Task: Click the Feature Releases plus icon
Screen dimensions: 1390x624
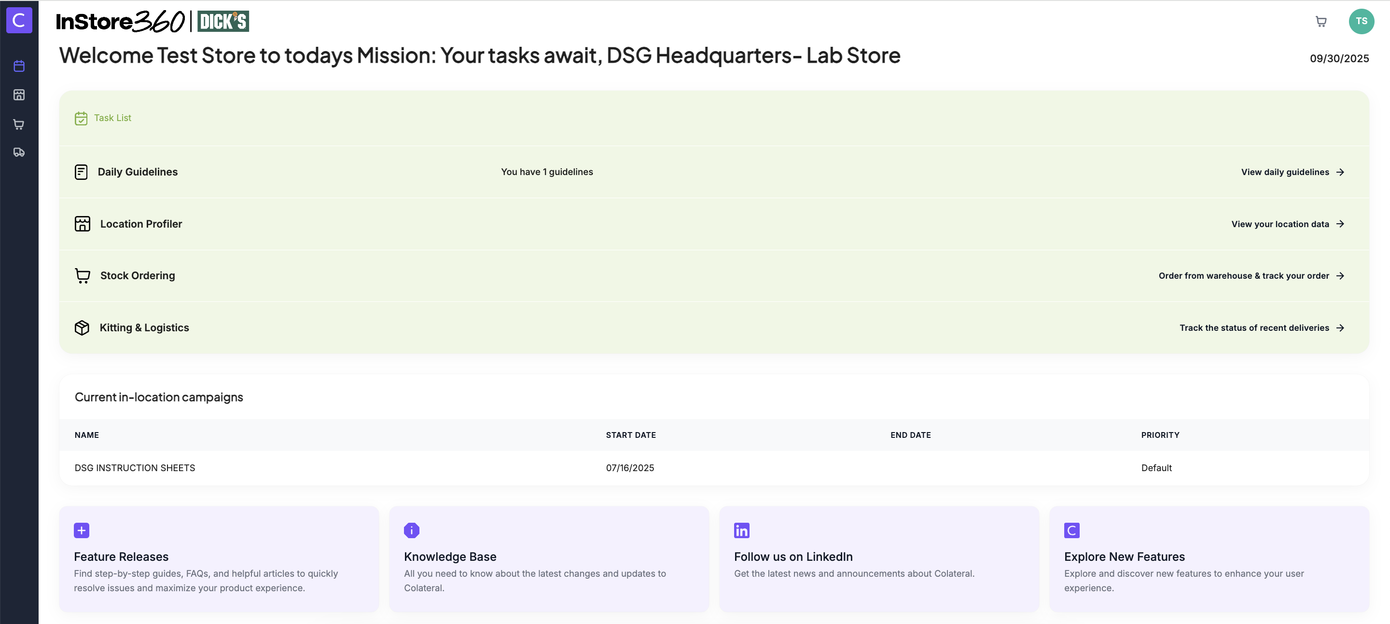Action: pos(82,530)
